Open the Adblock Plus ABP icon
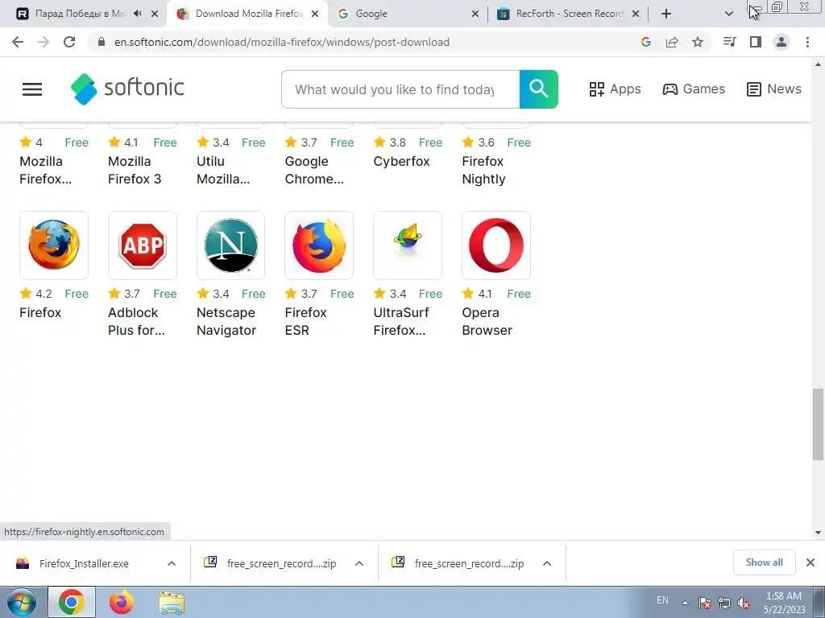825x618 pixels. (142, 245)
